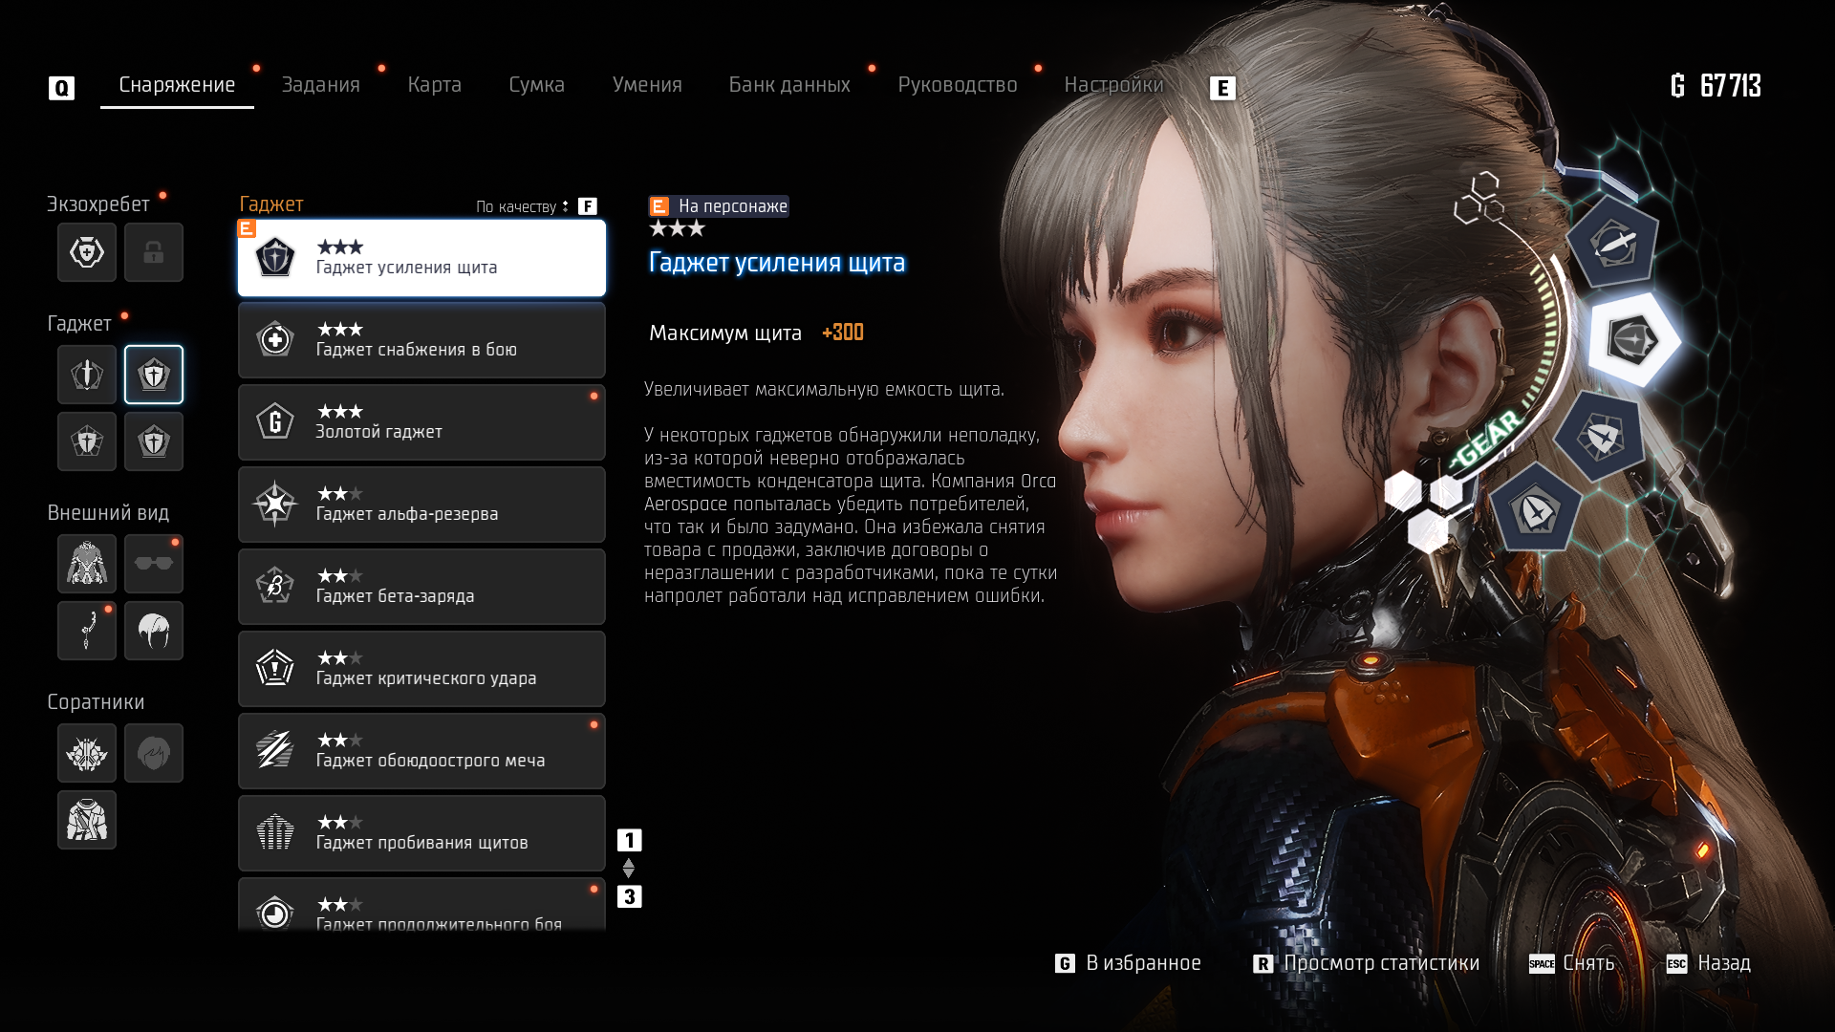
Task: Click В избранное to favorite the gadget
Action: coord(1128,963)
